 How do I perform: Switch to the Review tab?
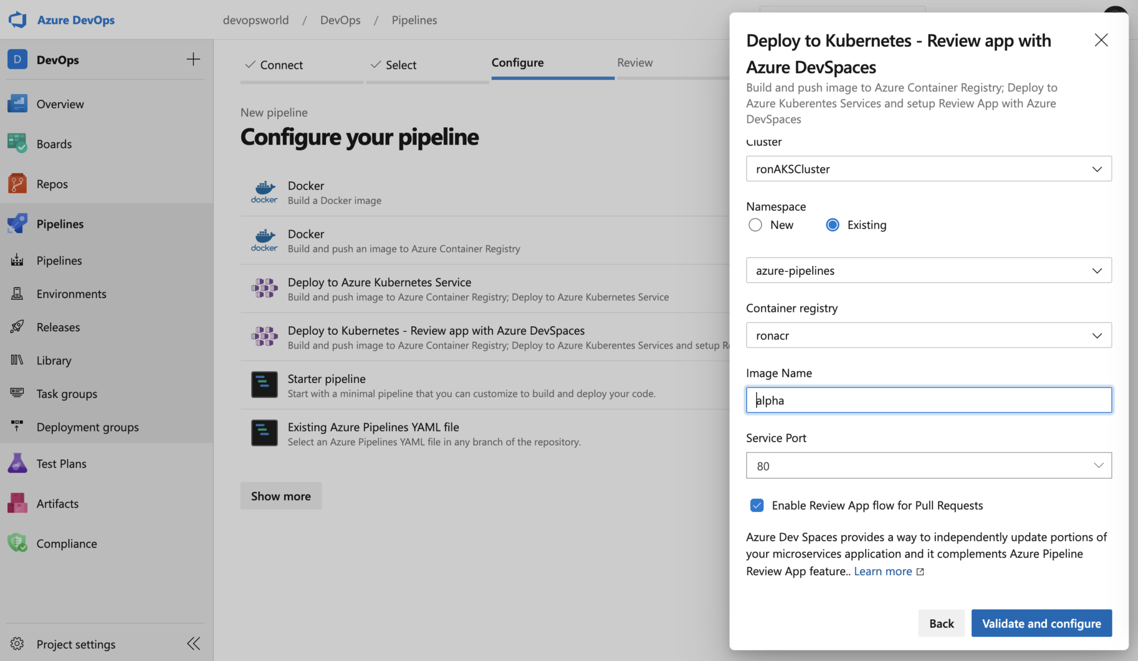[x=635, y=63]
